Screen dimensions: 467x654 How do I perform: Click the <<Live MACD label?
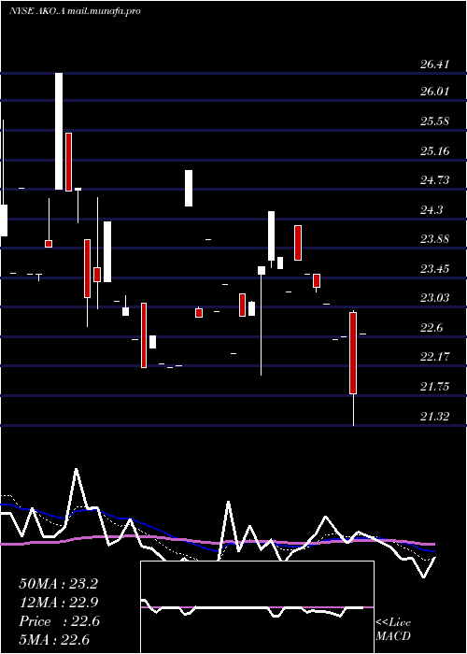click(393, 630)
